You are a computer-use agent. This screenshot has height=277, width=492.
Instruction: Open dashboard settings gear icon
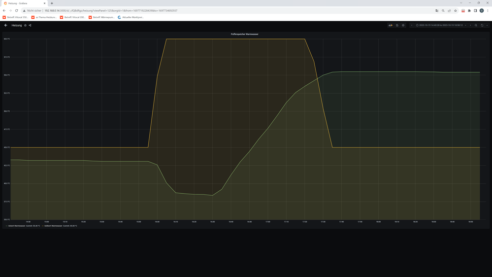click(x=403, y=25)
